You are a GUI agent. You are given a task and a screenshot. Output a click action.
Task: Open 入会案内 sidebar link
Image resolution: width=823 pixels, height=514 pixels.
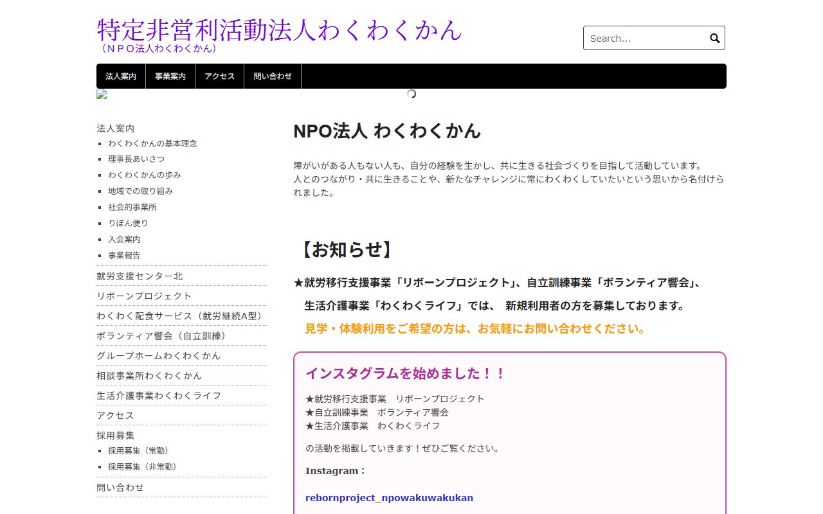[124, 239]
